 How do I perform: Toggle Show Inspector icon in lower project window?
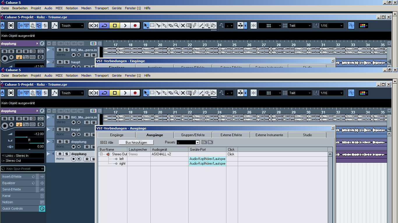point(20,93)
